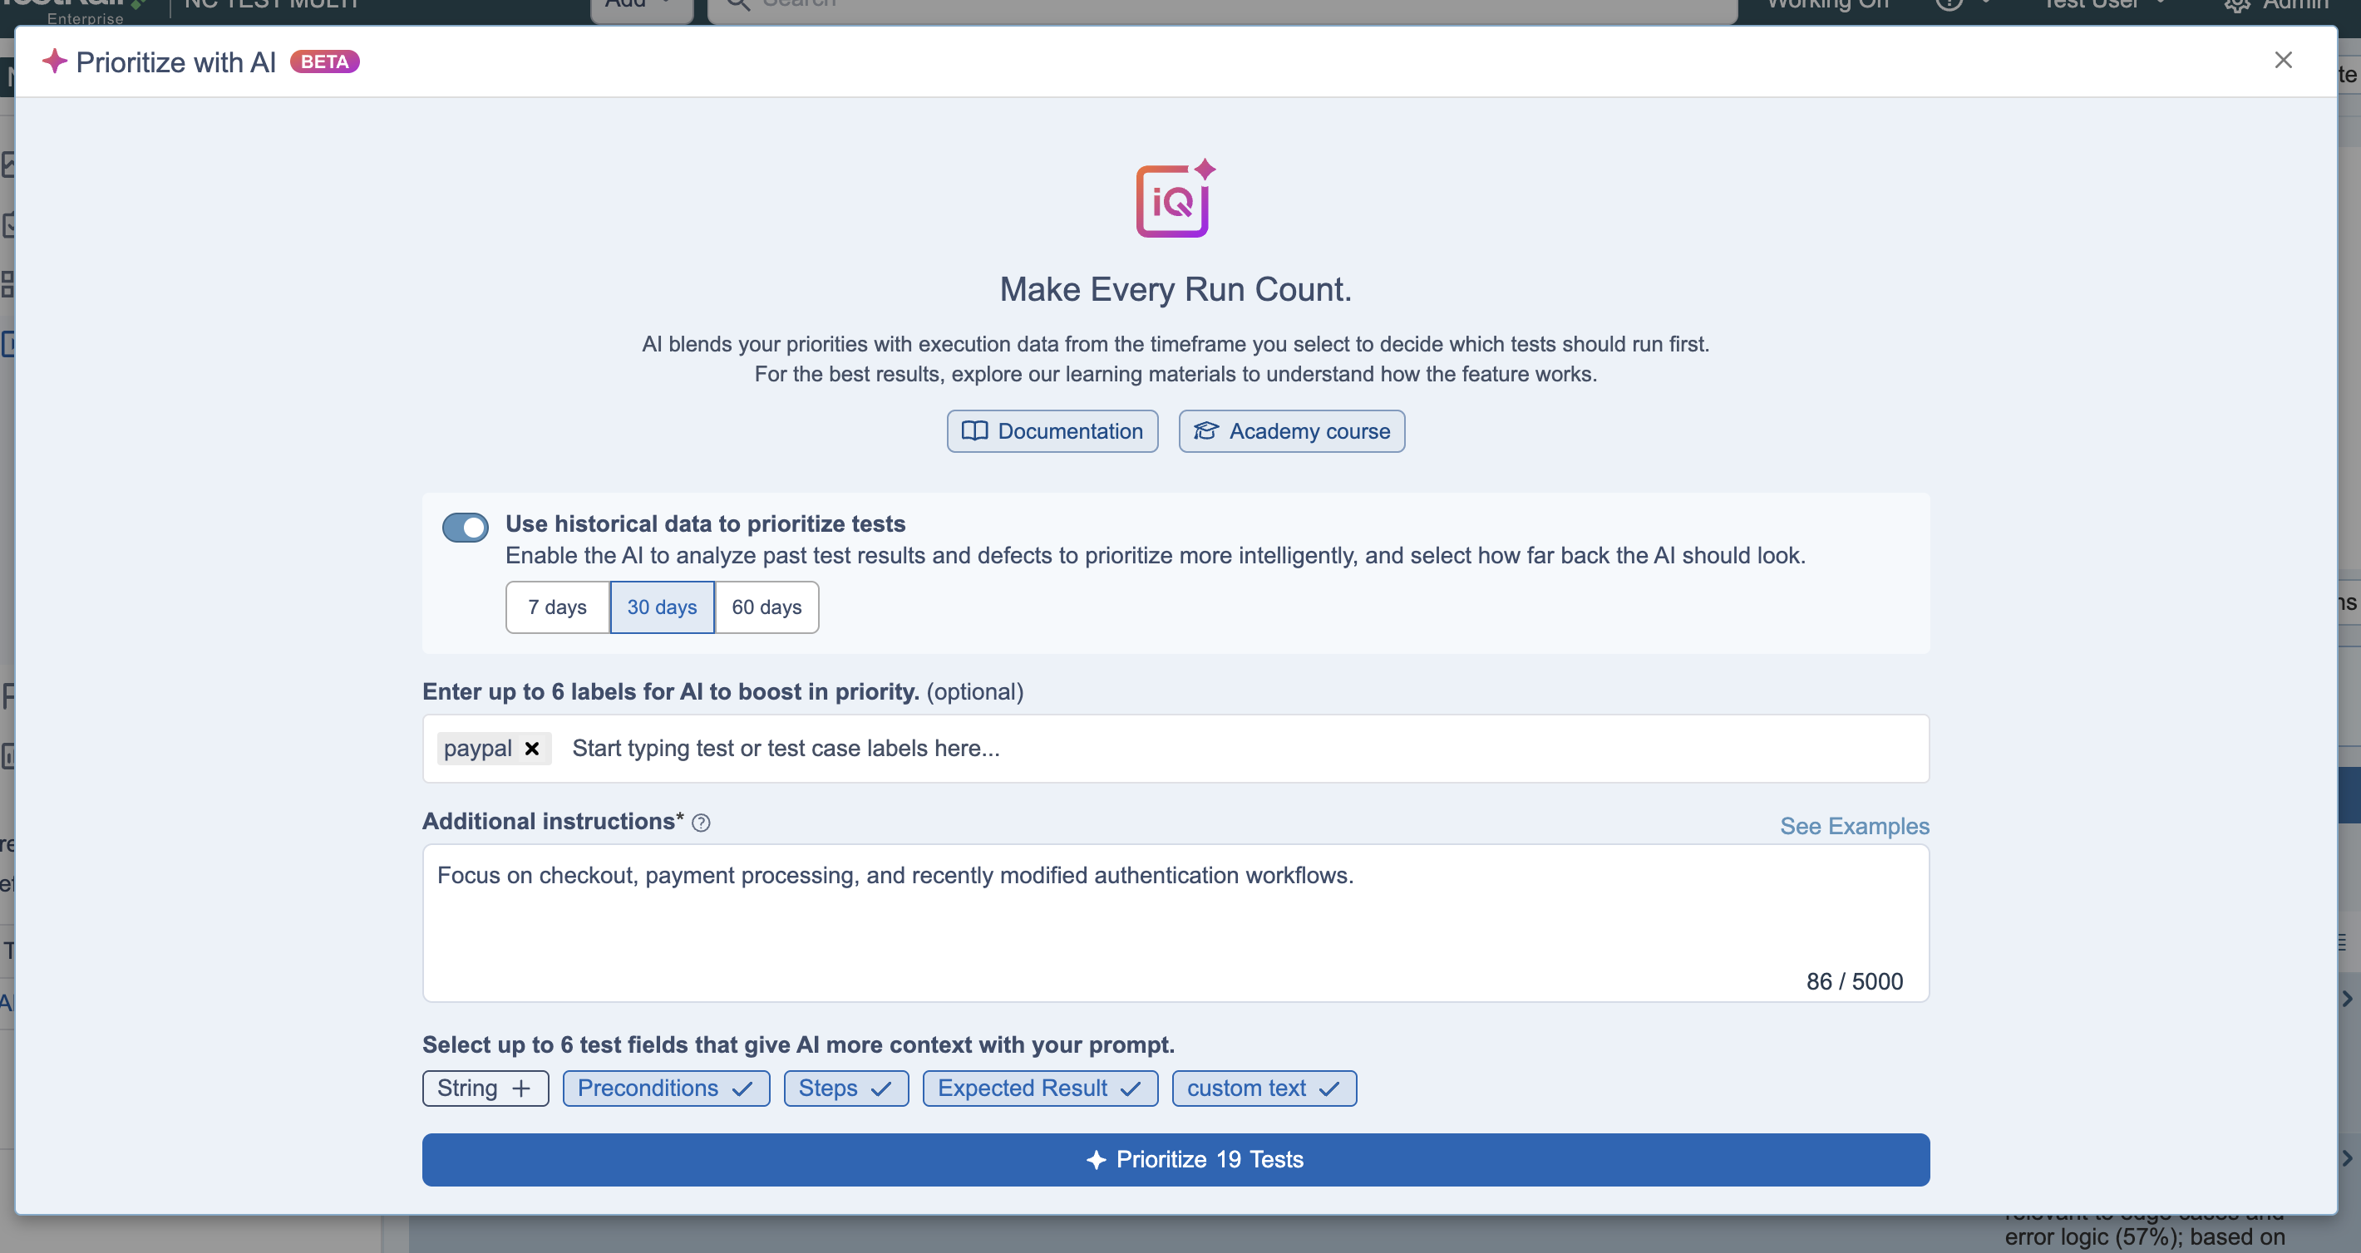Click the sparkle icon beside Prioritize with AI

pos(55,61)
